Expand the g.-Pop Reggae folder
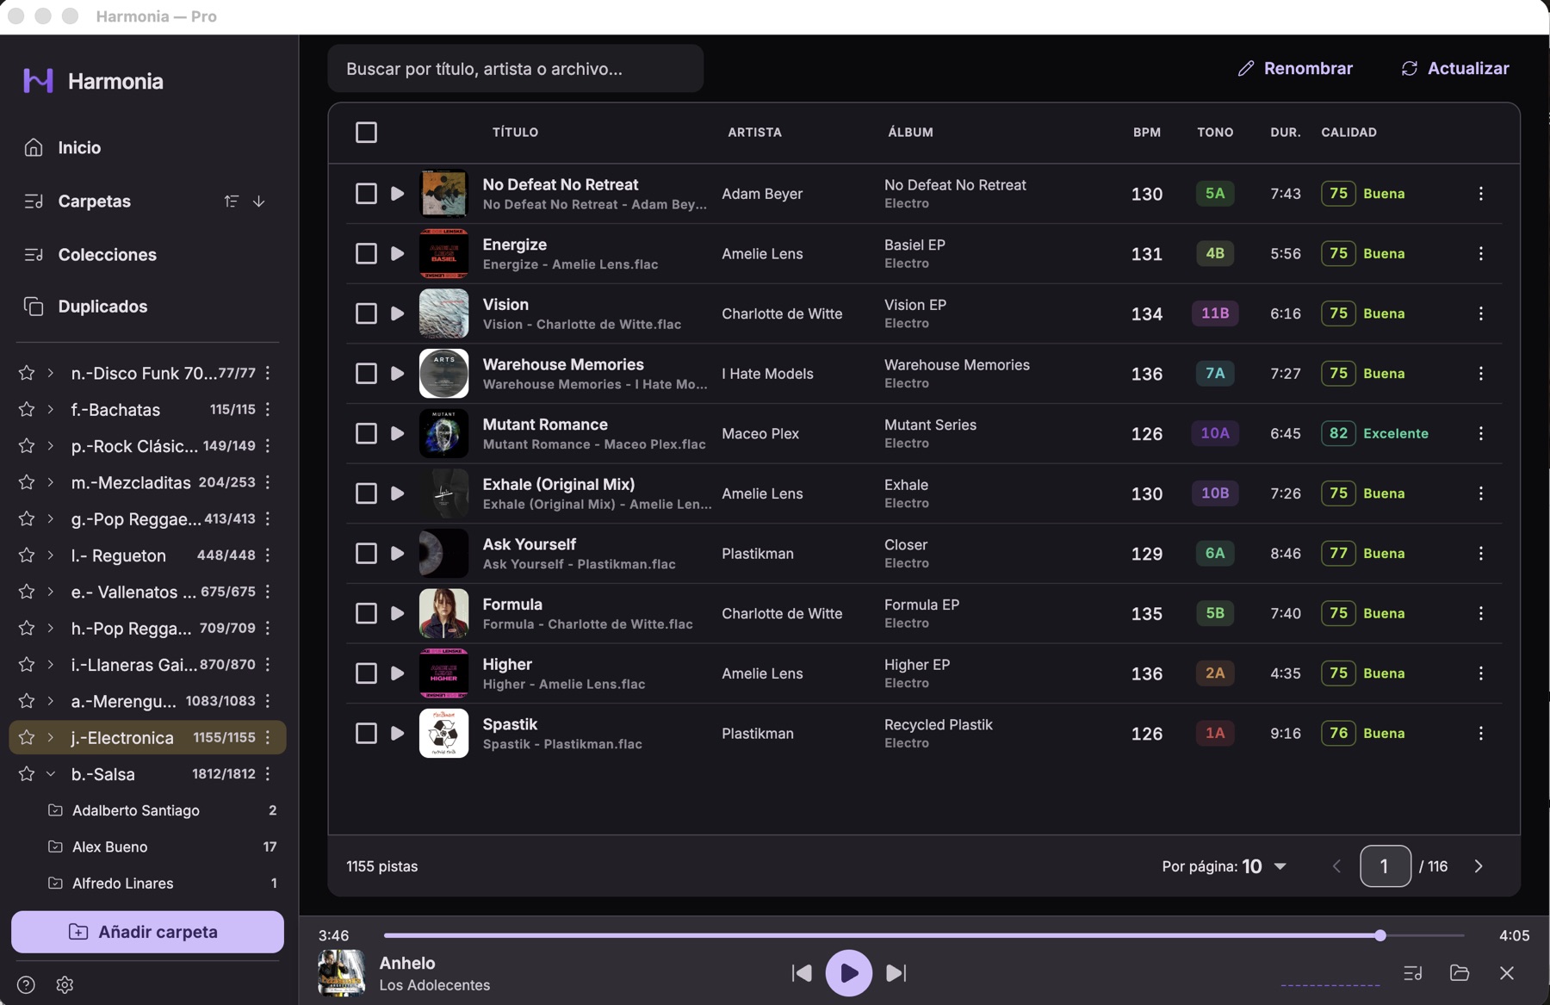 pyautogui.click(x=51, y=518)
